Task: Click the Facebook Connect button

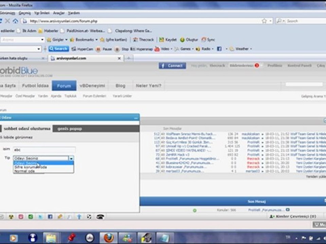Action: point(173,65)
